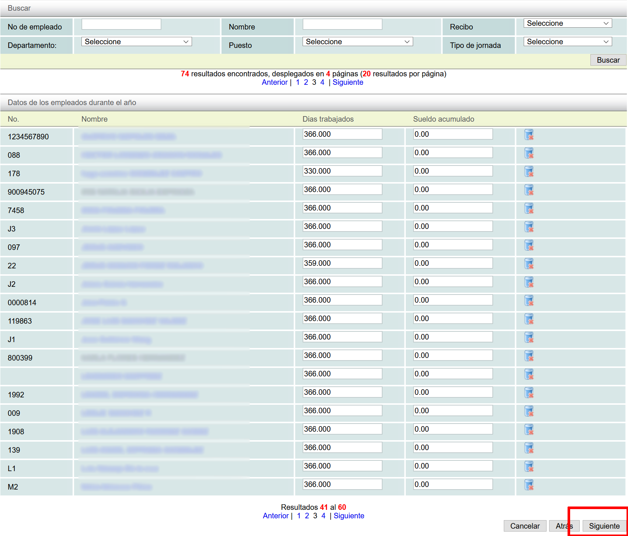Open the Puesto selection list
Screen dimensions: 628x536
pos(357,42)
